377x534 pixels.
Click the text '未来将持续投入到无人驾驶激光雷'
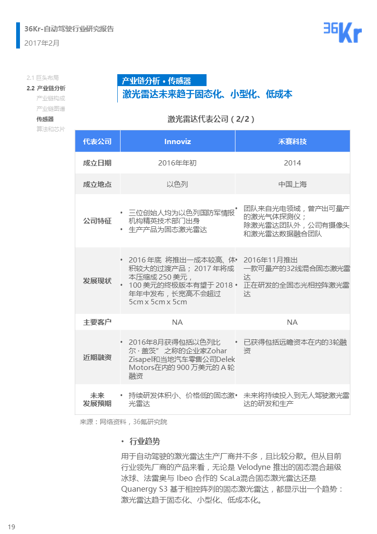[296, 396]
